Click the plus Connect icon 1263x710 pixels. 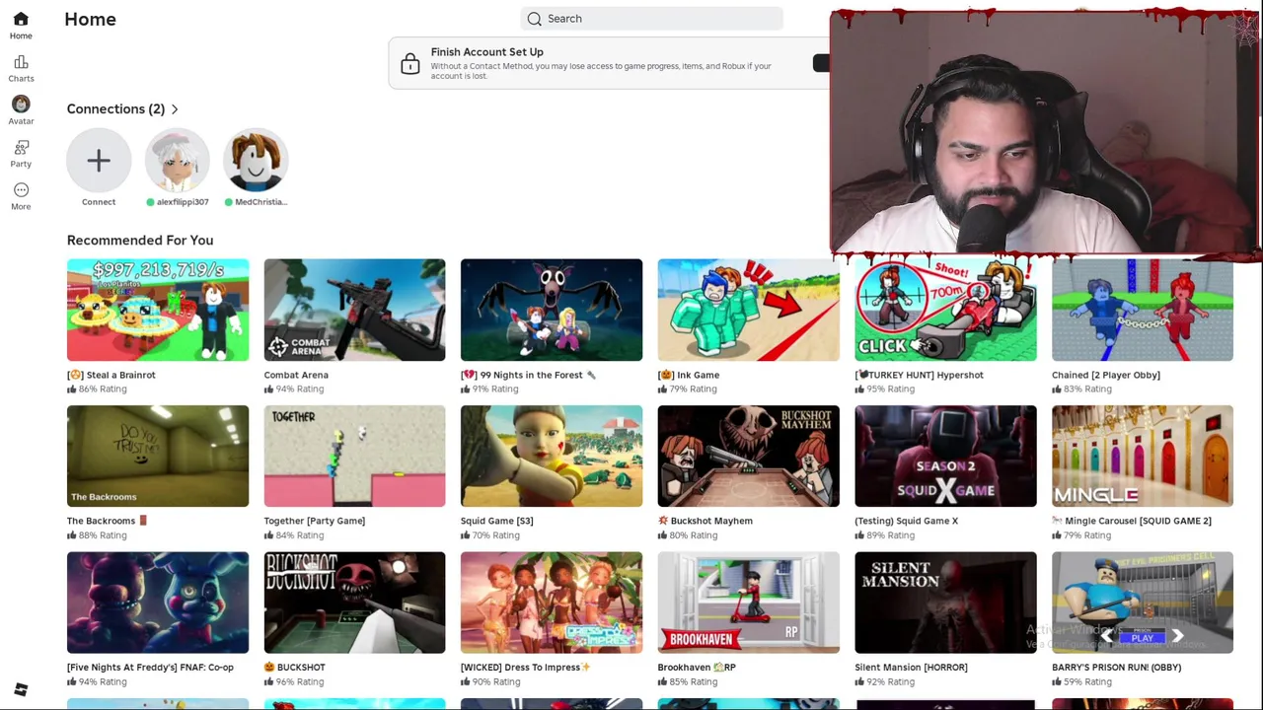click(x=99, y=160)
